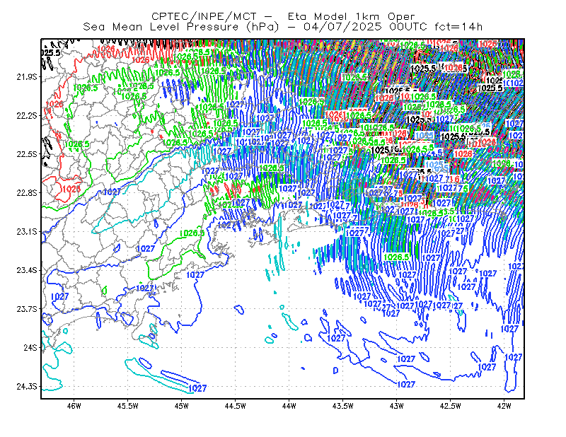Viewport: 566px width, 437px height.
Task: Click the red 1026 contour label near 22.8S
Action: click(x=71, y=189)
